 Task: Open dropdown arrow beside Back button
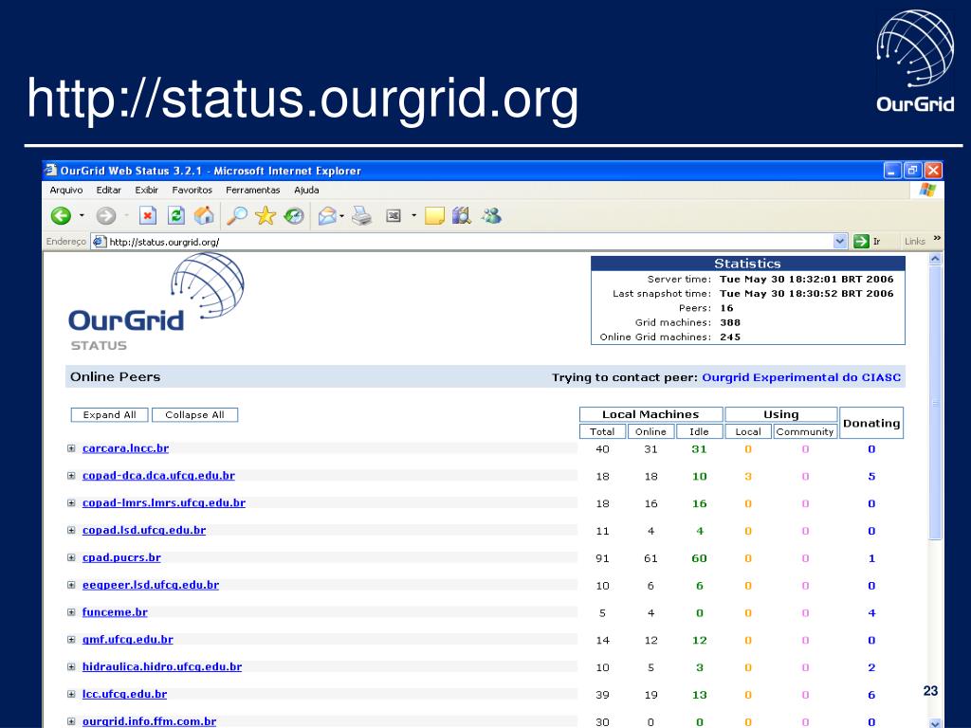coord(82,215)
